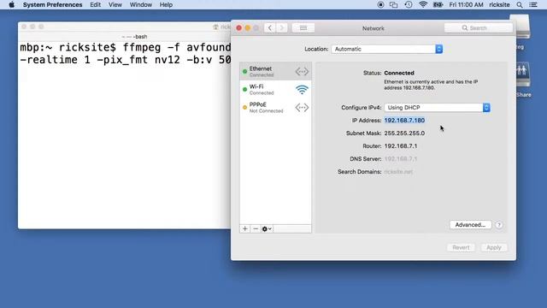Image resolution: width=547 pixels, height=308 pixels.
Task: Click the Status Connected text
Action: tap(399, 73)
